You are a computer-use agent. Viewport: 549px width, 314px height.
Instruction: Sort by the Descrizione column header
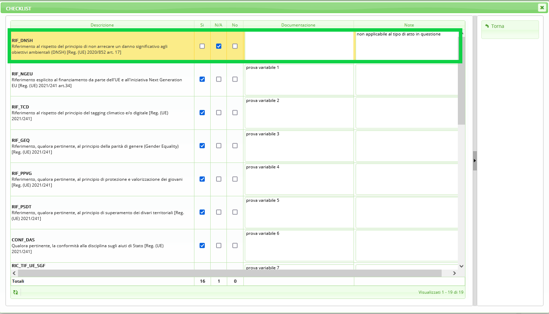102,25
